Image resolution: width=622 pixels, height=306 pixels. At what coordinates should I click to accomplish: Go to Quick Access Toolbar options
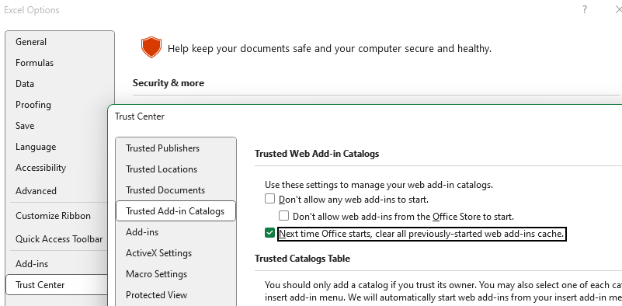coord(59,239)
